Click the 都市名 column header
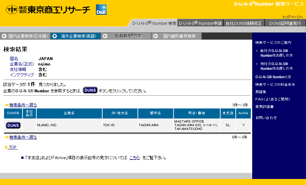Image resolution: width=306 pixels, height=185 pixels. pos(156,113)
